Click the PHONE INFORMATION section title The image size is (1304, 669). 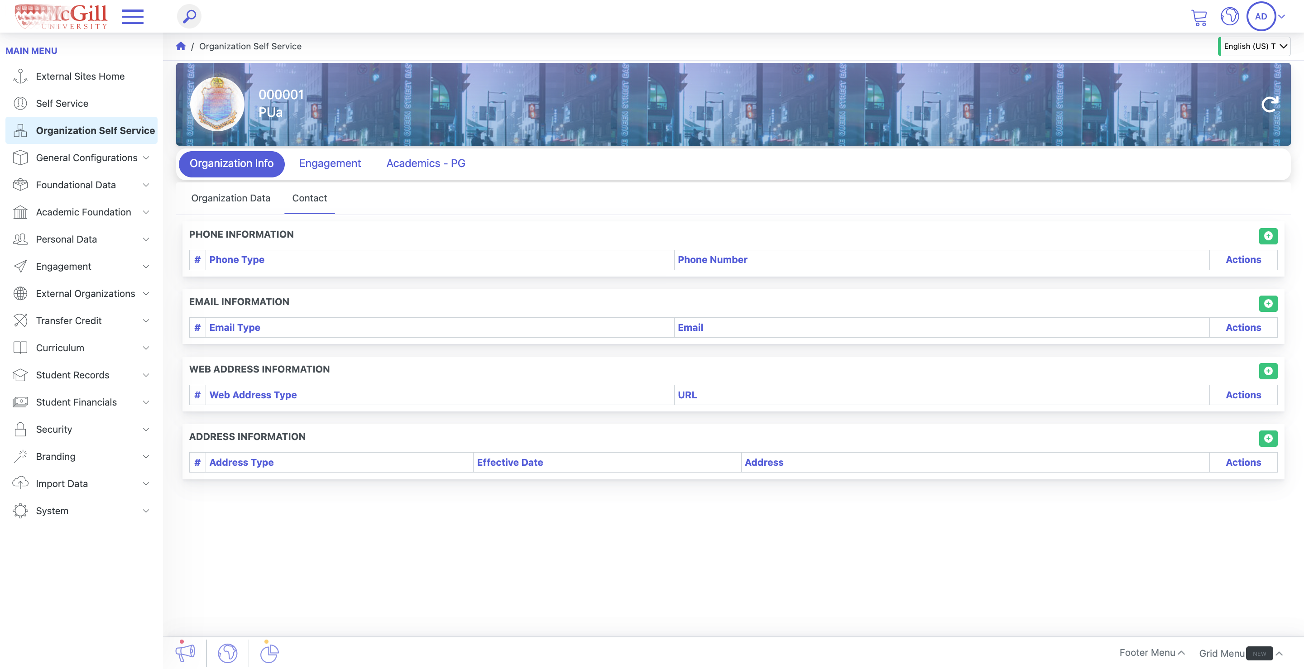[241, 234]
